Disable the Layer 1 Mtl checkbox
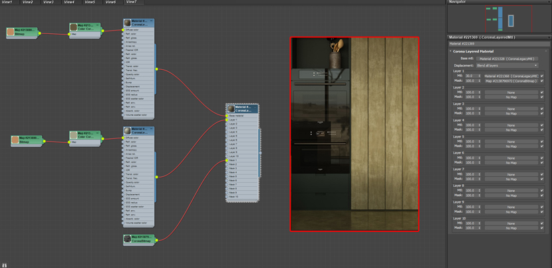 (542, 76)
